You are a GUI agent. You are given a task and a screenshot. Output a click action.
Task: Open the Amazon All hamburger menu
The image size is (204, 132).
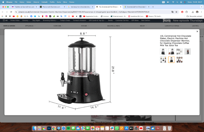(x=5, y=20)
